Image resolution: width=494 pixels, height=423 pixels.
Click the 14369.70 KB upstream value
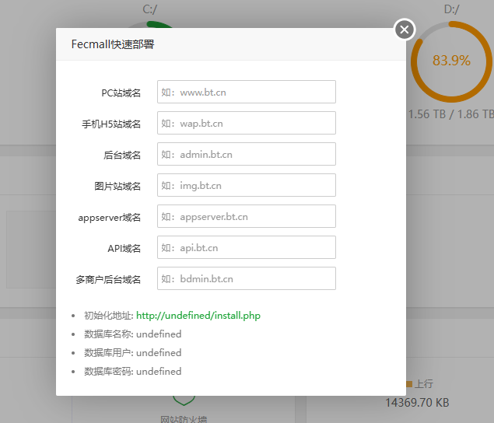click(x=417, y=403)
